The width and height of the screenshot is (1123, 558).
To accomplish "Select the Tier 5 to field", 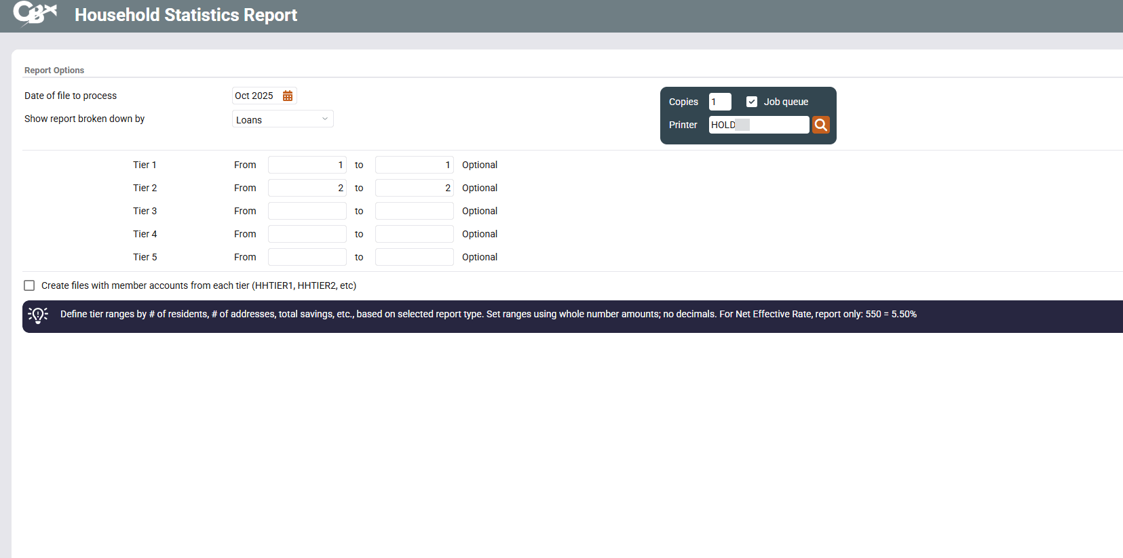I will pyautogui.click(x=414, y=257).
